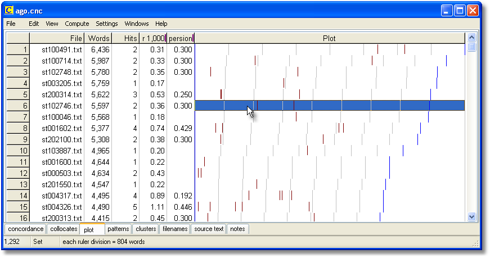Screen dimensions: 490x258
Task: Click file name st100714.txt
Action: pyautogui.click(x=61, y=61)
